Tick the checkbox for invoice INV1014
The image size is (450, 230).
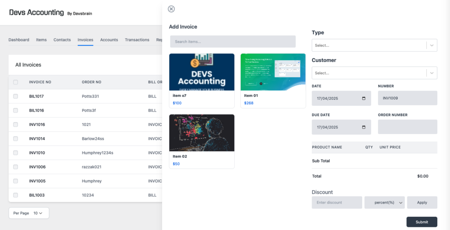pyautogui.click(x=15, y=139)
